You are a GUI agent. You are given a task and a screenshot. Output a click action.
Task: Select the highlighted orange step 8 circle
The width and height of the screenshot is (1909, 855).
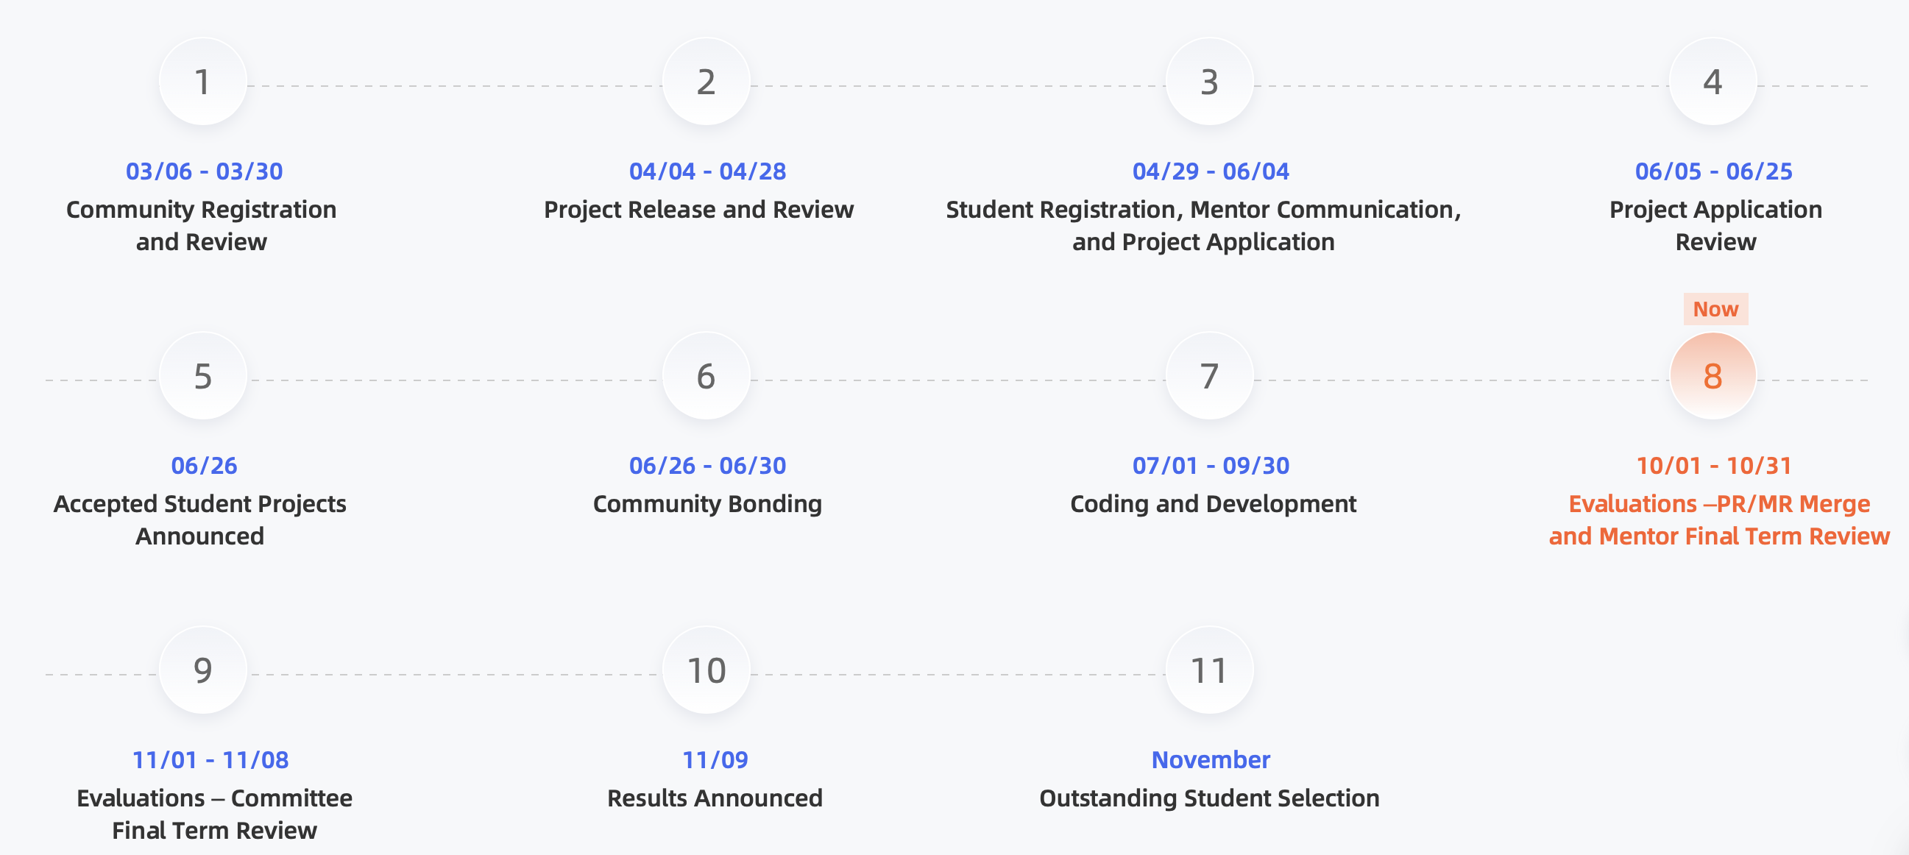(1712, 376)
